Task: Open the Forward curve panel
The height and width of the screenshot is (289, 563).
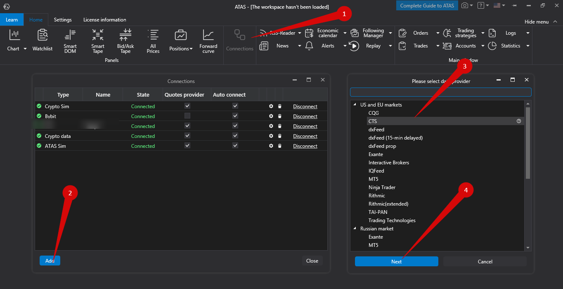Action: pos(208,41)
